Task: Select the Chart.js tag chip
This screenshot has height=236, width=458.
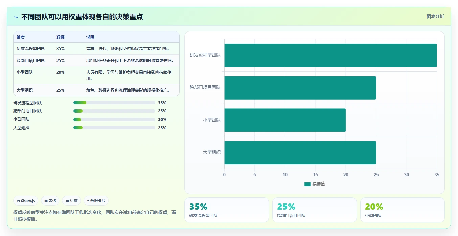Action: (x=26, y=201)
